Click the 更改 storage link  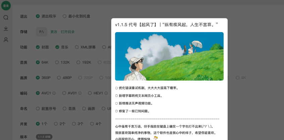(54, 32)
